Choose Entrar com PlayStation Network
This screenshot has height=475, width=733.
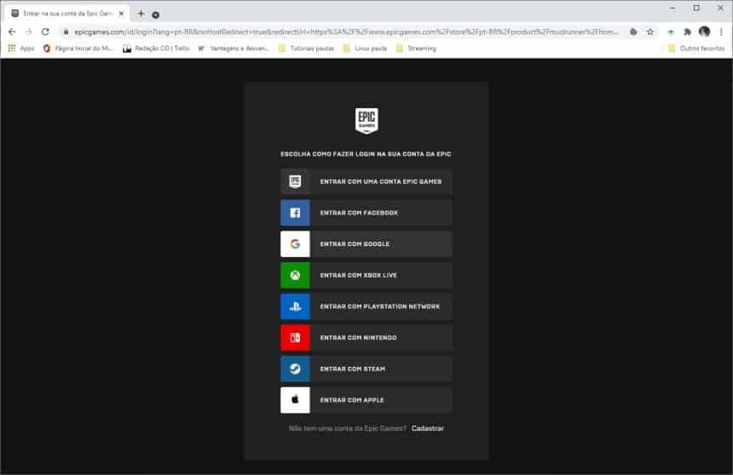pyautogui.click(x=366, y=306)
